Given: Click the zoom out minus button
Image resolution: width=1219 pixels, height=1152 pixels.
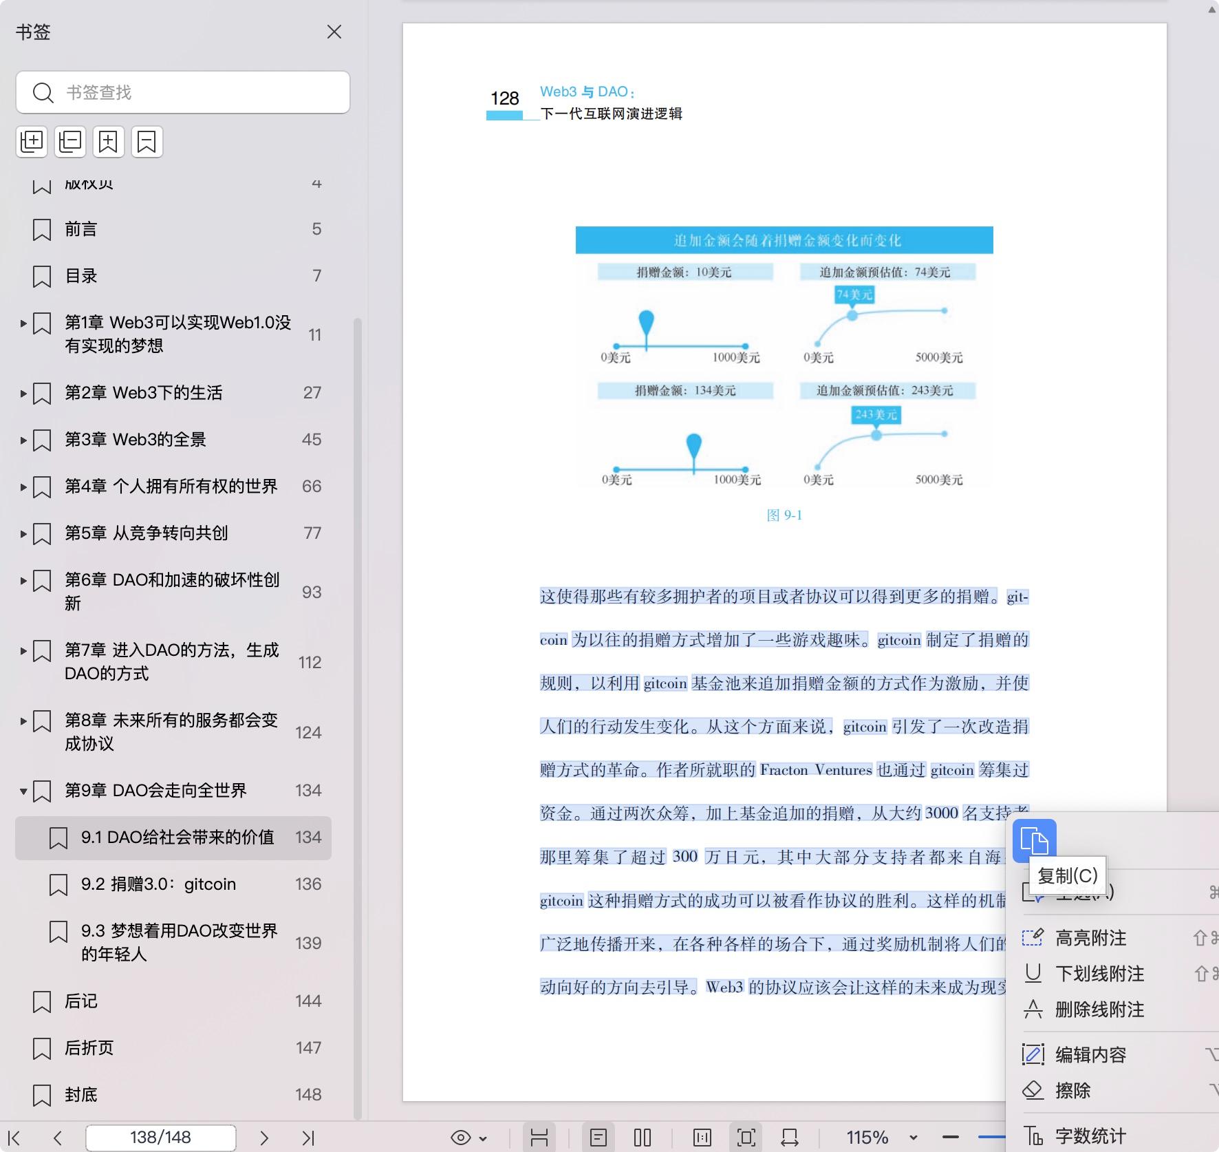Looking at the screenshot, I should coord(951,1138).
